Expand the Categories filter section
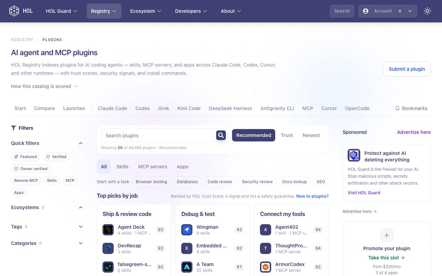The image size is (442, 276). [x=47, y=243]
